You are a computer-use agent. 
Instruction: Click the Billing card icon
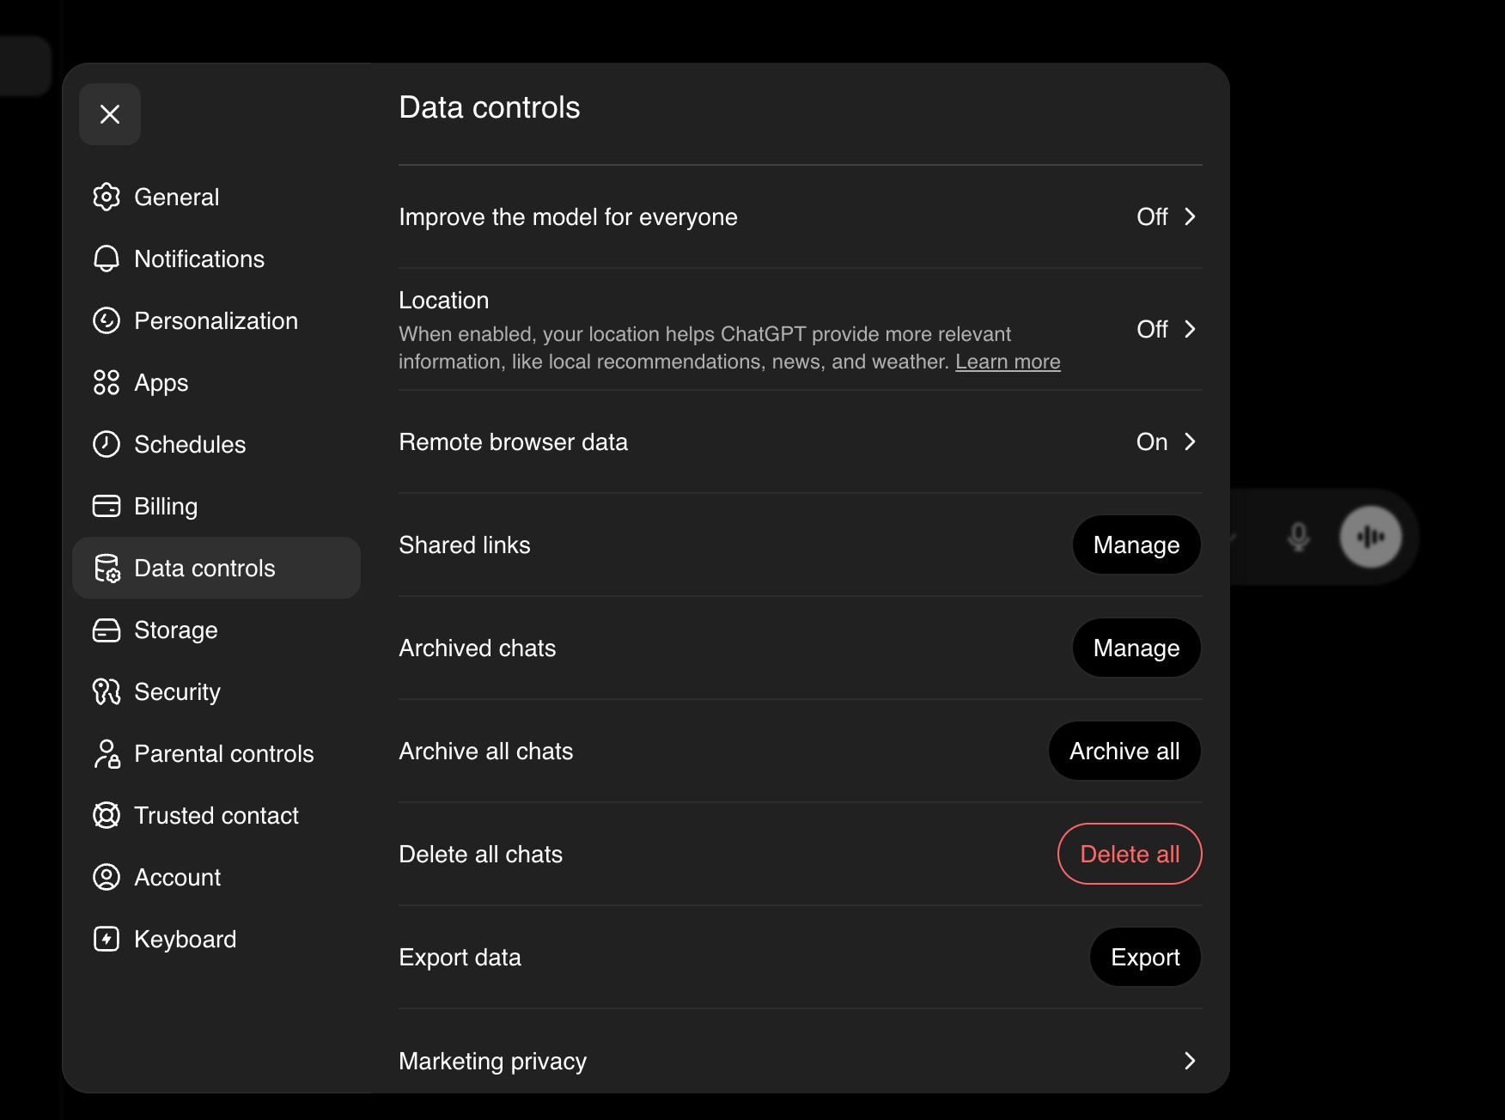107,506
